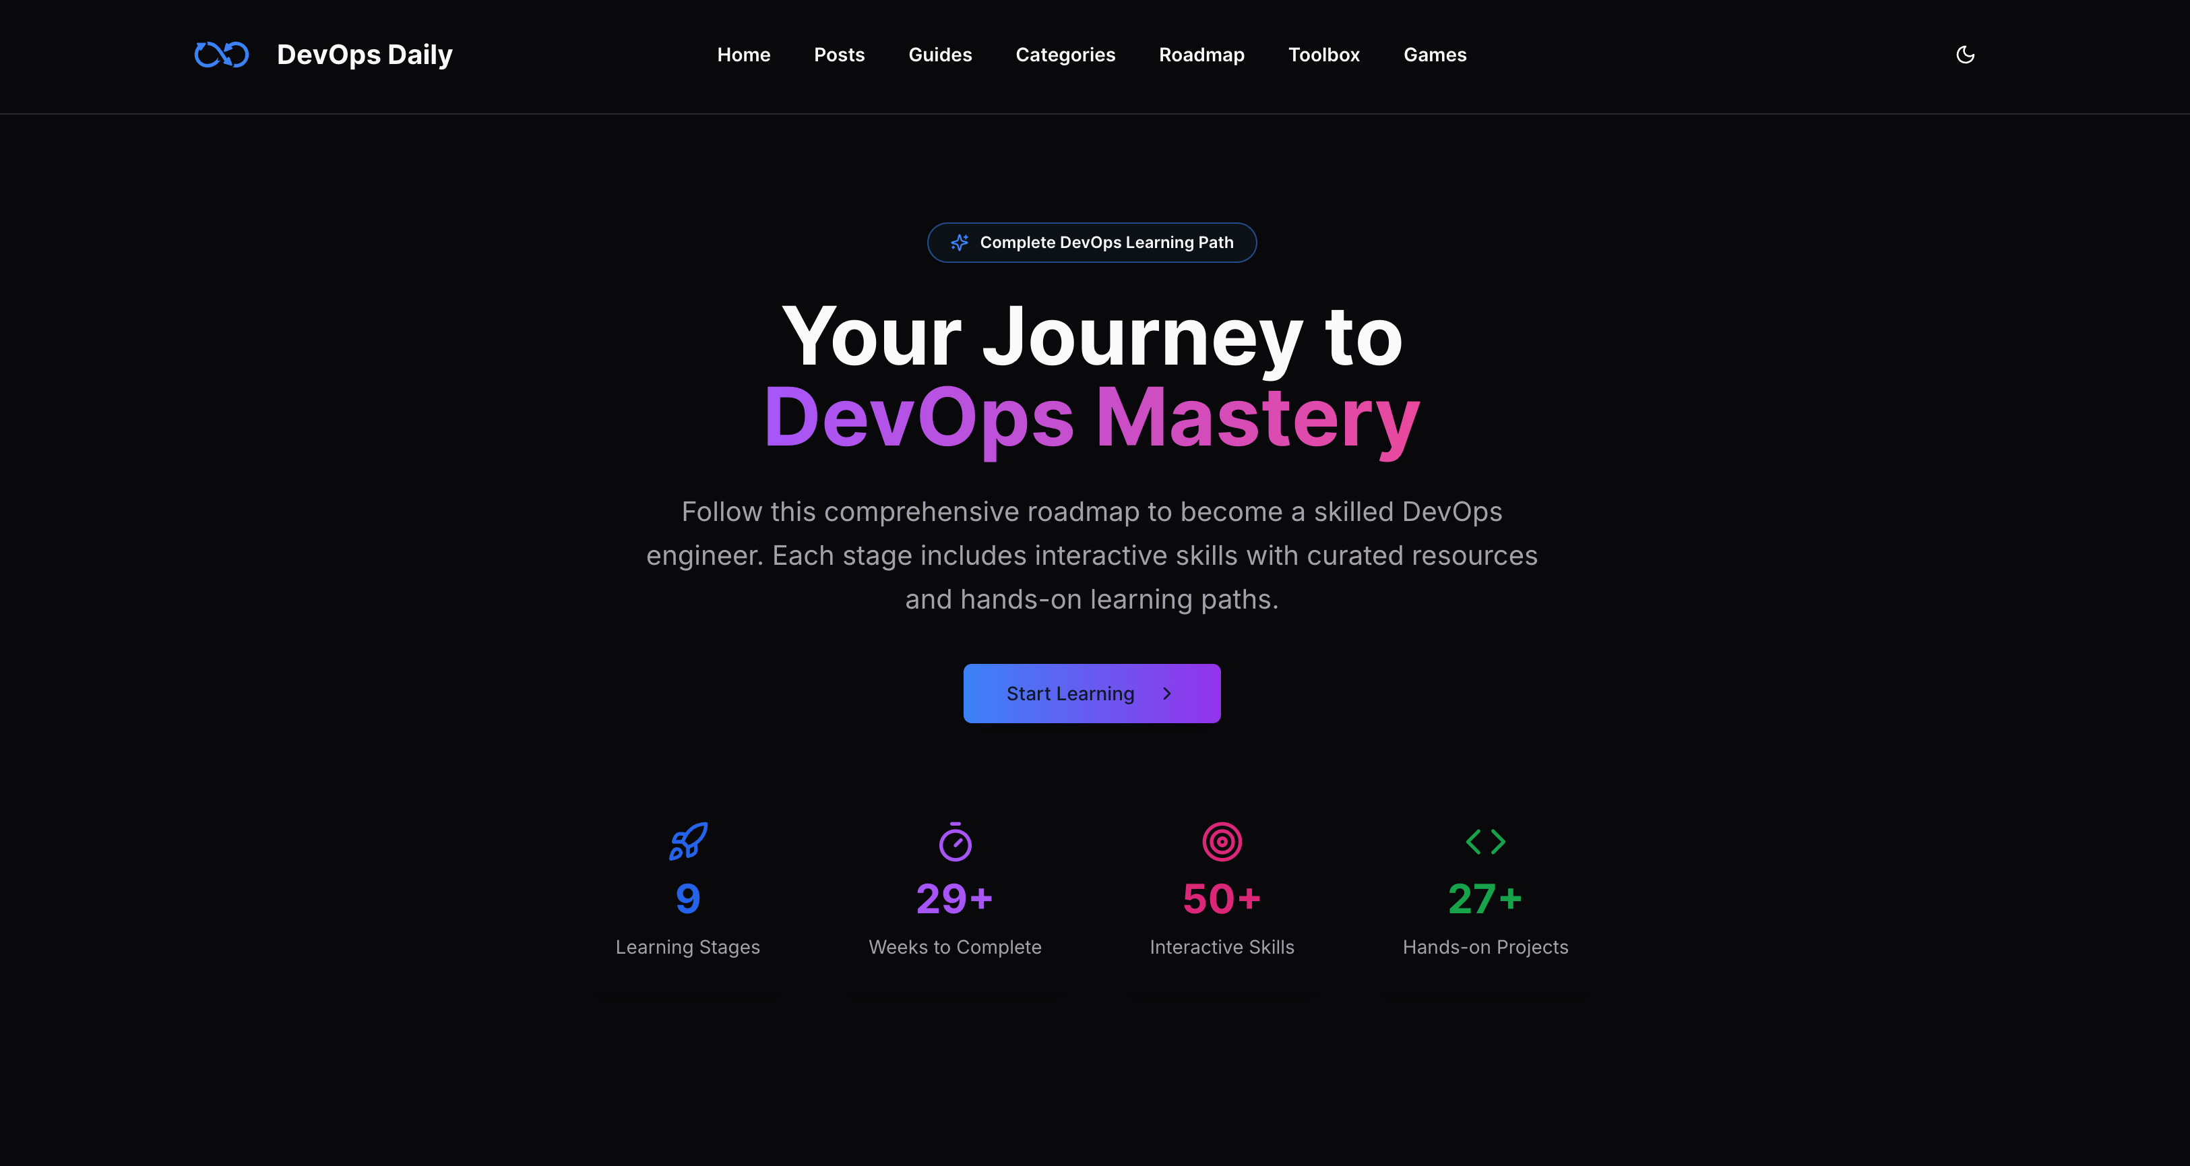Screen dimensions: 2190x1166
Task: Click the rocket icon above Learning Stages
Action: click(688, 842)
